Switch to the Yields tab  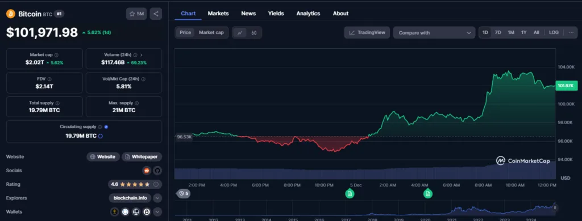(276, 14)
